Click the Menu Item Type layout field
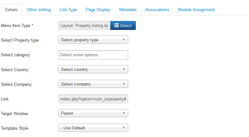The height and width of the screenshot is (137, 249). pos(84,25)
